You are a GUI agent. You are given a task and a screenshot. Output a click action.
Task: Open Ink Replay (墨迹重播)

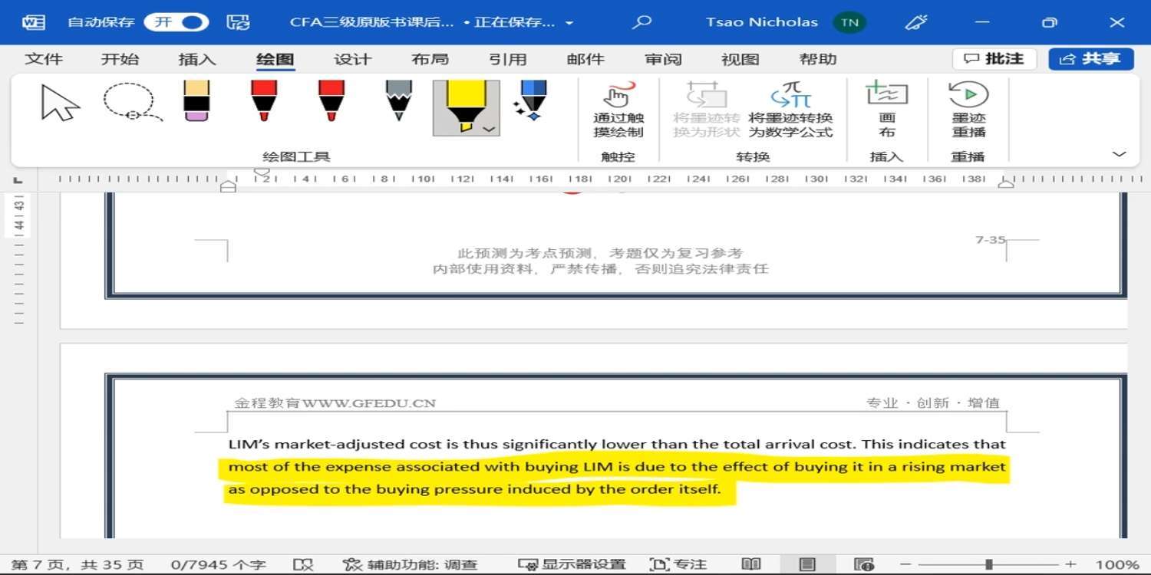[968, 110]
